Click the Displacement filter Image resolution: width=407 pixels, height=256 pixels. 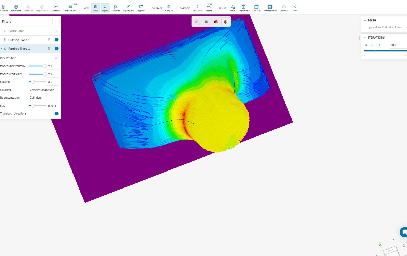tap(42, 8)
